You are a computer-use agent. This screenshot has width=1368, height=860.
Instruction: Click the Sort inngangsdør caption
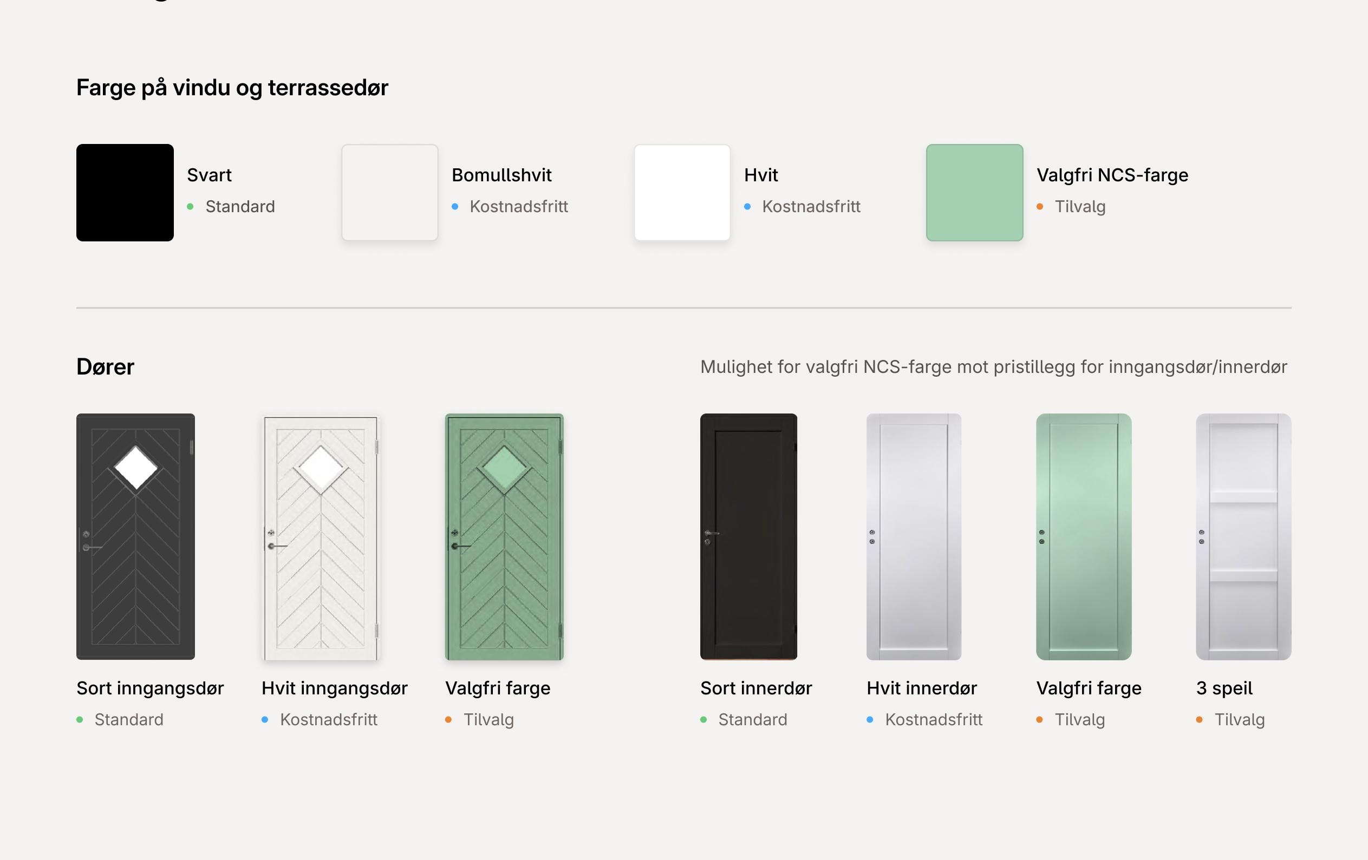coord(151,688)
